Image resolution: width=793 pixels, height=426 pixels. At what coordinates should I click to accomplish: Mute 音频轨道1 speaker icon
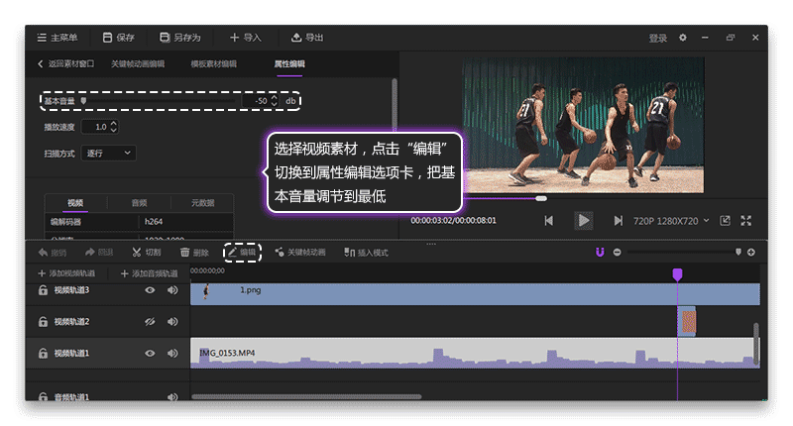coord(172,397)
